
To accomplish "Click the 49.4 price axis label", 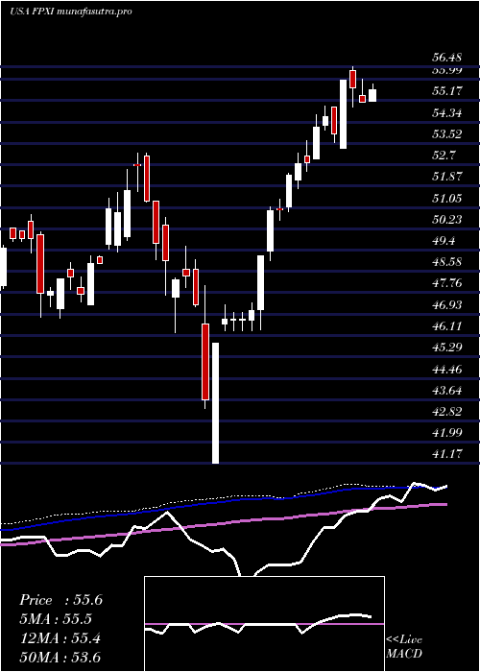I will [444, 241].
